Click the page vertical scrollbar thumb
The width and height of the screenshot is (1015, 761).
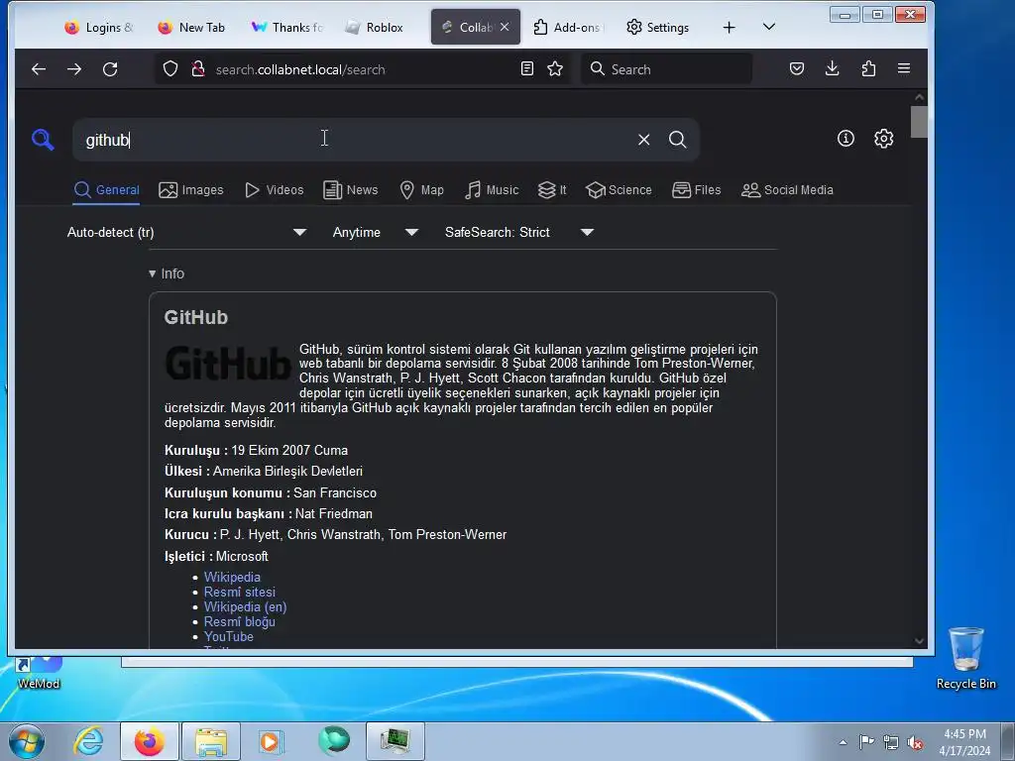[919, 122]
